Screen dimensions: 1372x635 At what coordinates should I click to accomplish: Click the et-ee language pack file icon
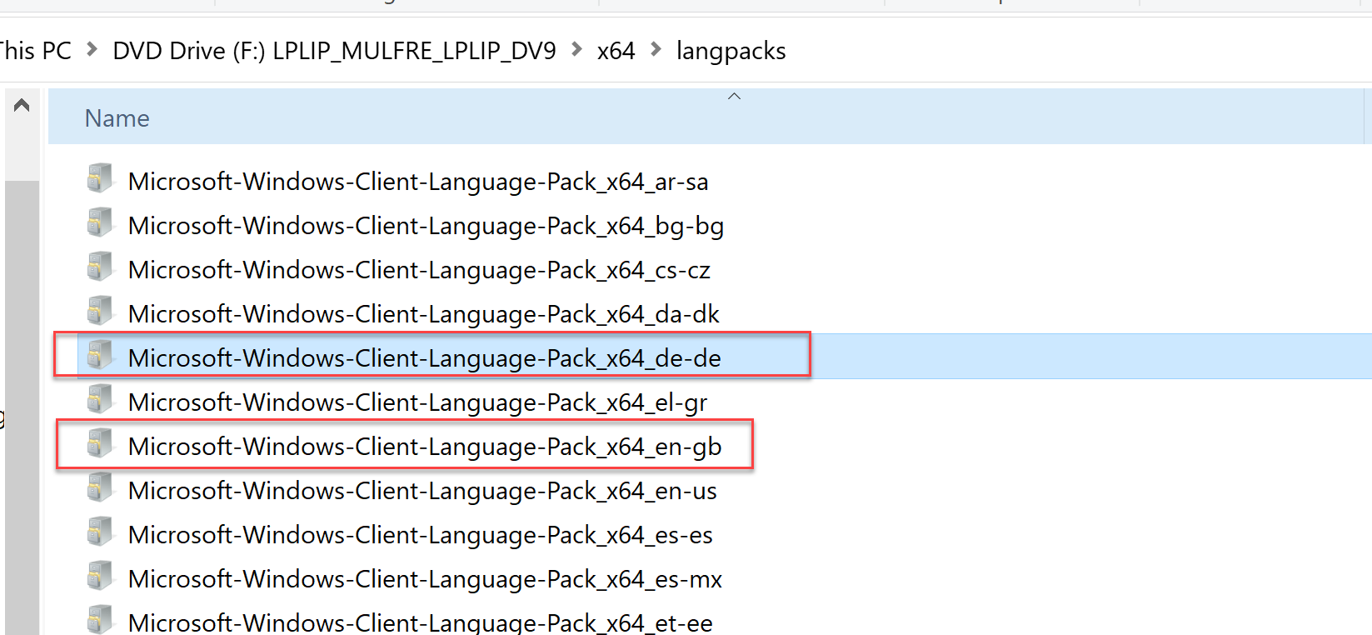(100, 620)
